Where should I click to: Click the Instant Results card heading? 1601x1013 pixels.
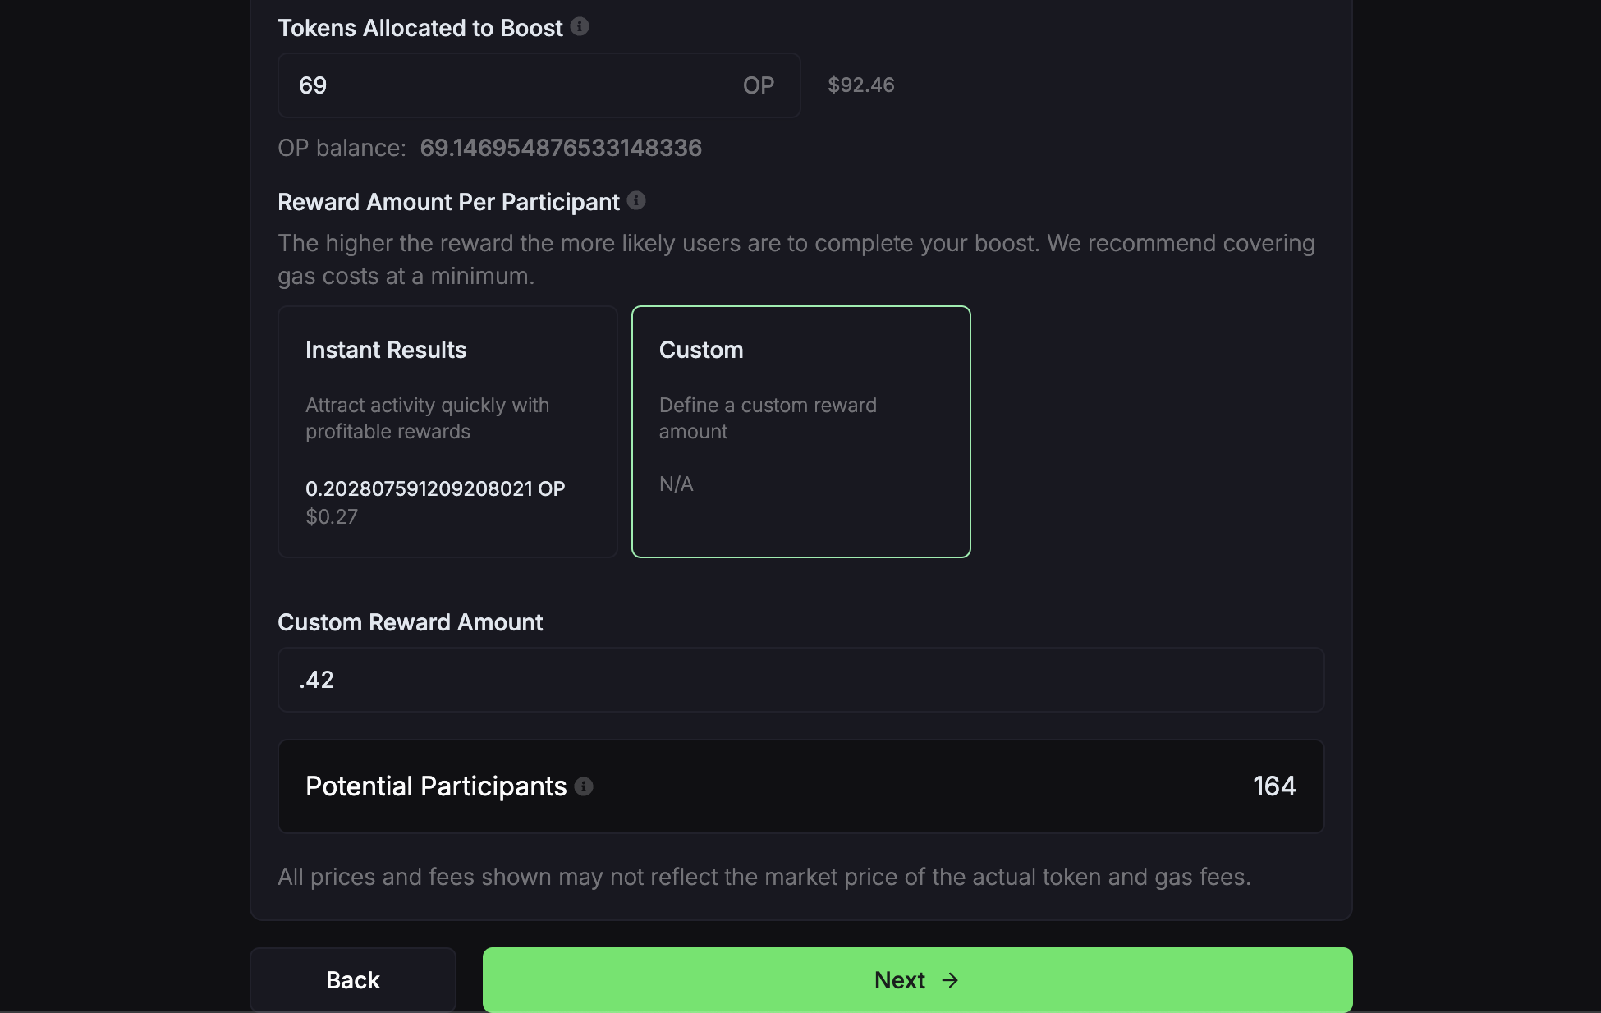(x=386, y=349)
